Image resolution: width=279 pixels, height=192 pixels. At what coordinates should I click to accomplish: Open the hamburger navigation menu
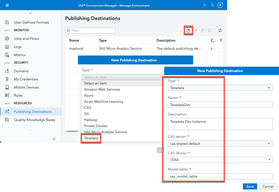(x=7, y=5)
